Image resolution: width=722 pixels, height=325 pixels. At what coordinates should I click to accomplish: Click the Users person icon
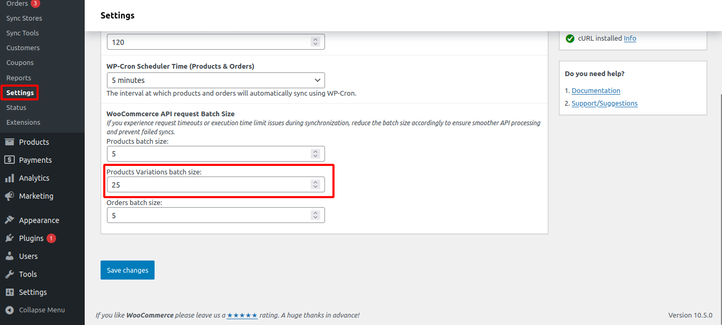(x=10, y=256)
